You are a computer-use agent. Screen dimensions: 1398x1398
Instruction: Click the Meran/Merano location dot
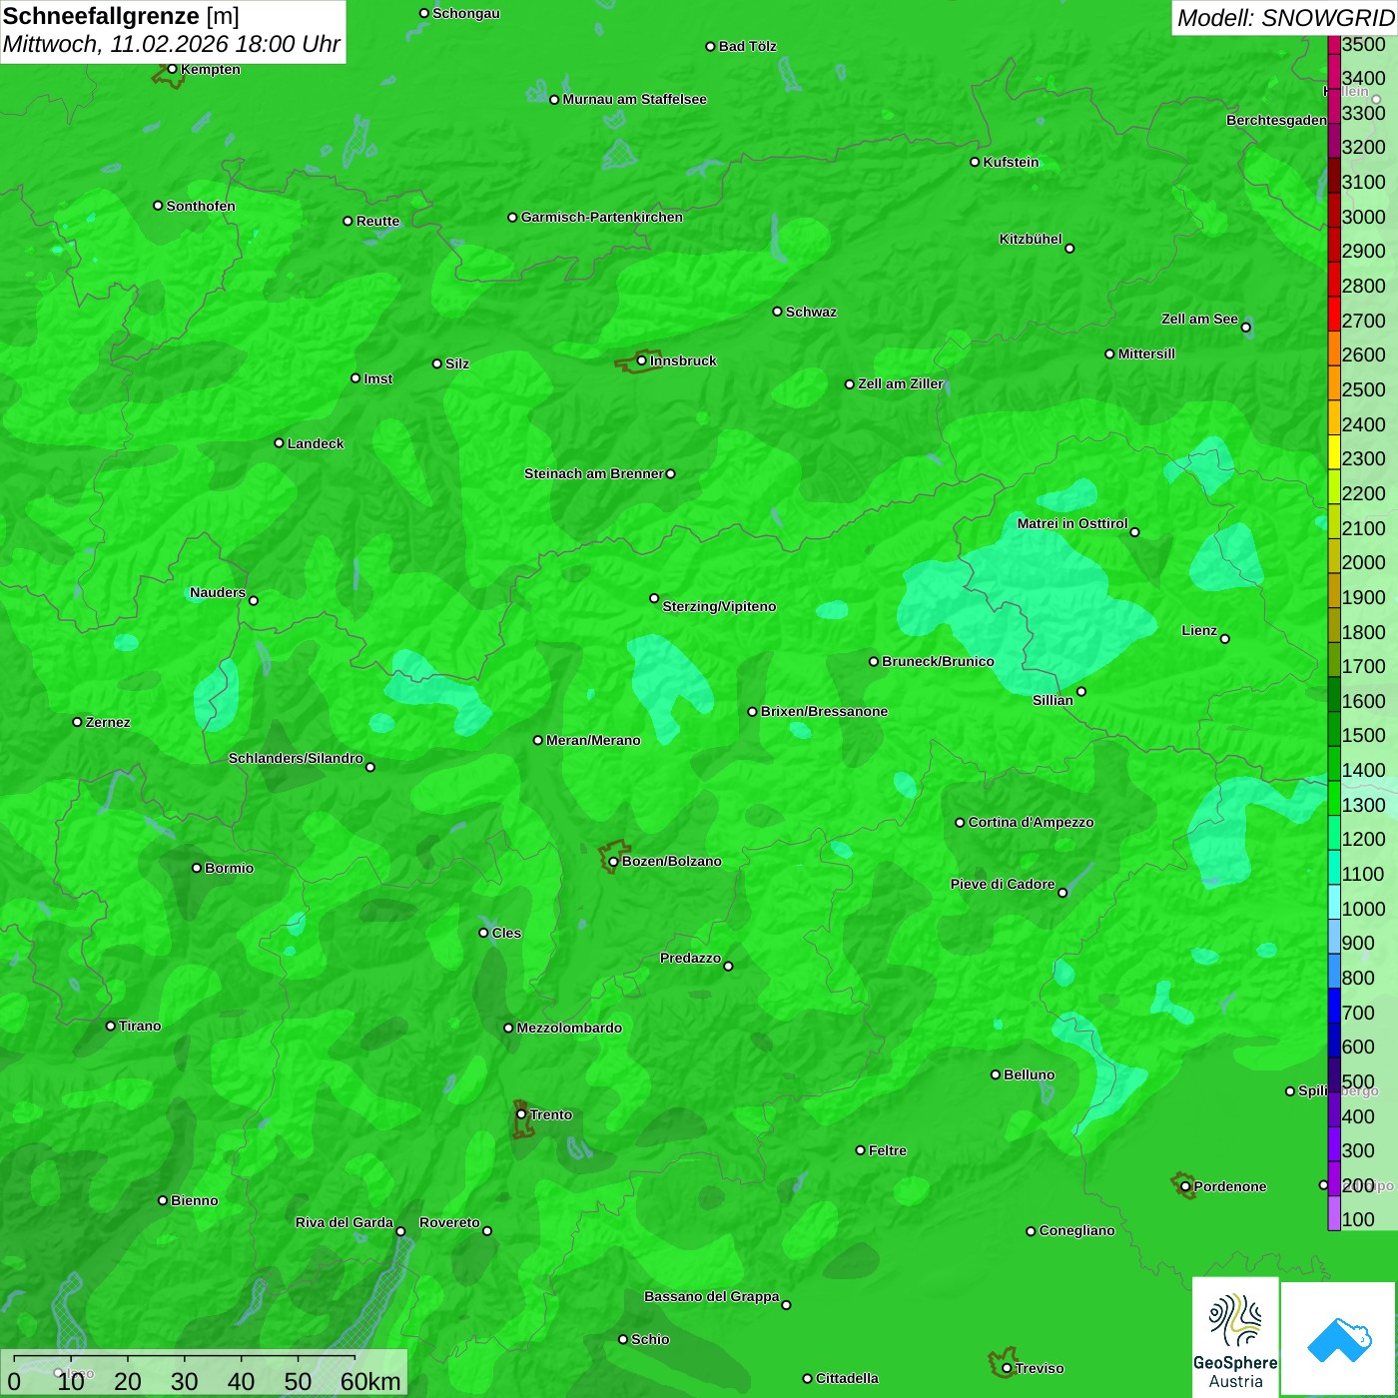click(x=537, y=740)
